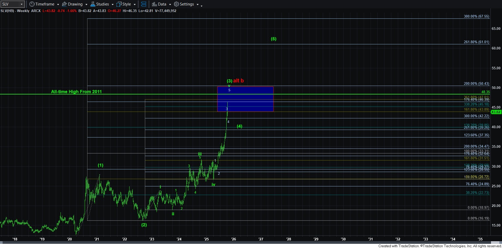Click the green 43.82 current price tag
The image size is (502, 248).
[x=496, y=112]
